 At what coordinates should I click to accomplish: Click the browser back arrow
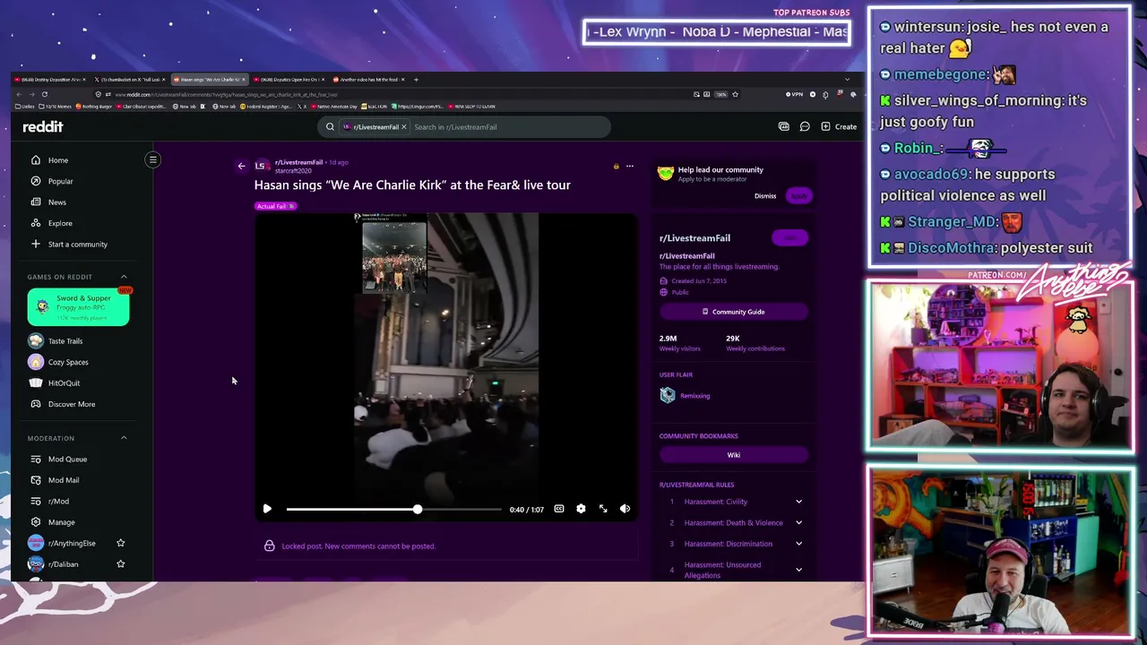click(x=19, y=94)
